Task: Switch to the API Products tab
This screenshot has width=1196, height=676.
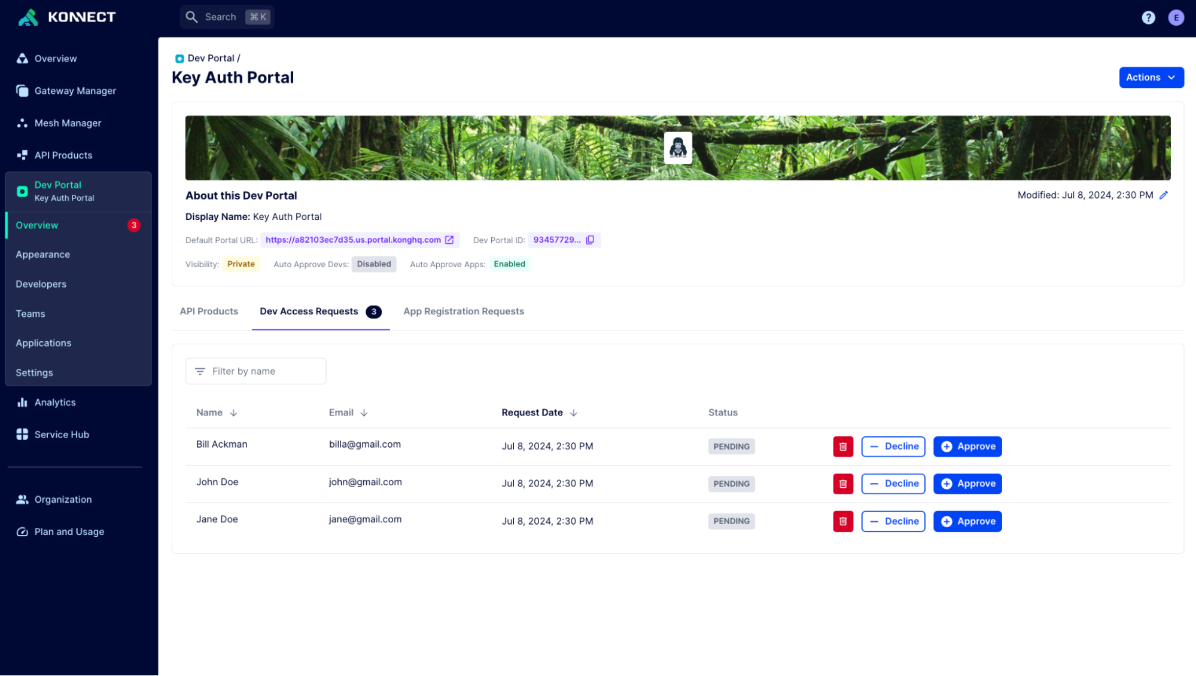Action: [x=209, y=311]
